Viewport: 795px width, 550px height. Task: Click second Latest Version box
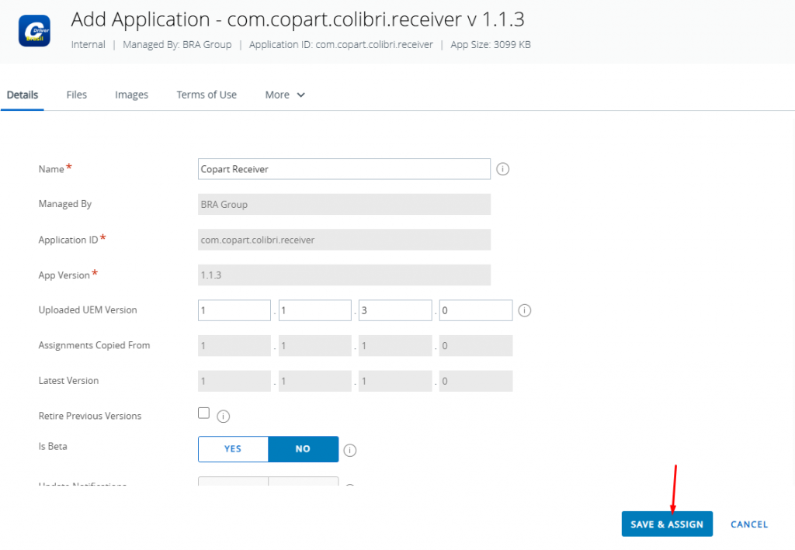click(x=315, y=382)
